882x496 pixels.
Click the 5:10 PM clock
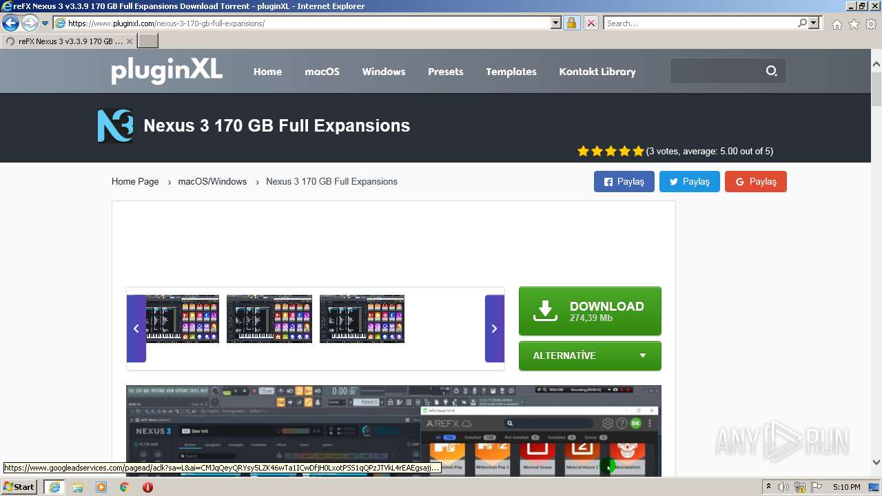click(846, 487)
